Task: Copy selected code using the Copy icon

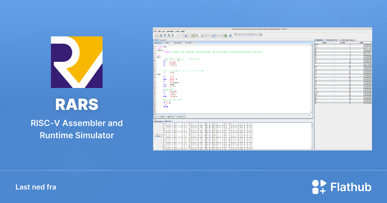Action: 189,35
